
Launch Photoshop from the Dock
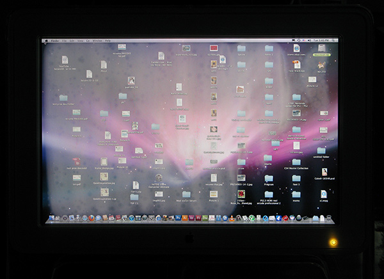(x=179, y=218)
